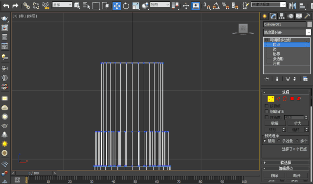Enable the 忽略背面 checkbox
This screenshot has width=313, height=184.
point(267,111)
